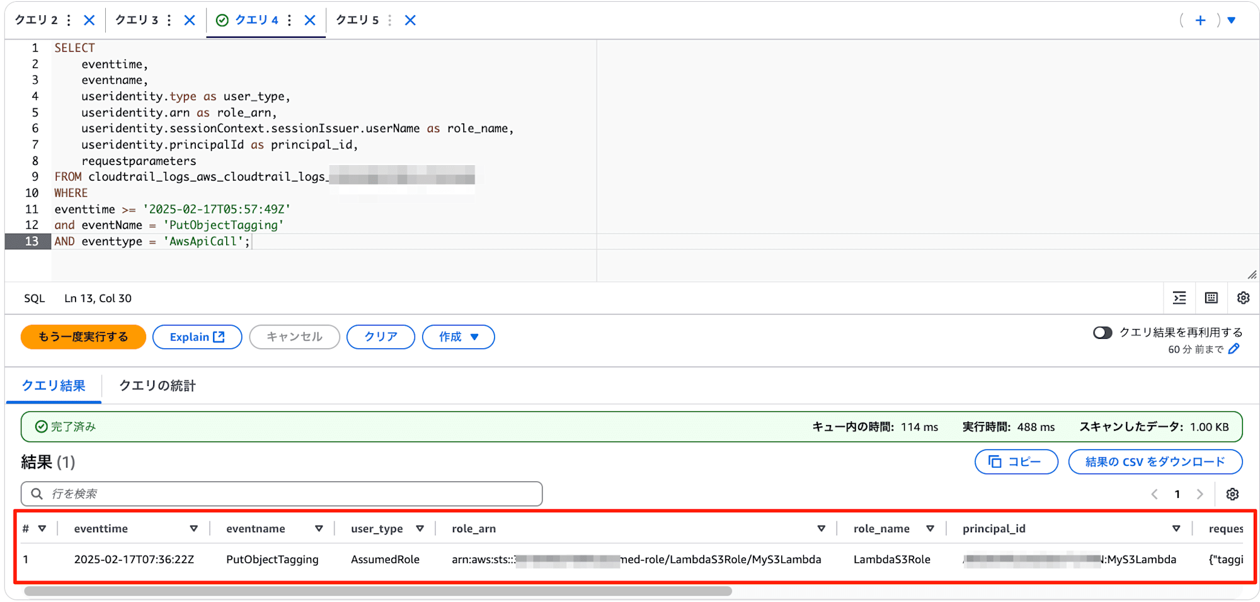Expand the 作成 dropdown button

(458, 337)
